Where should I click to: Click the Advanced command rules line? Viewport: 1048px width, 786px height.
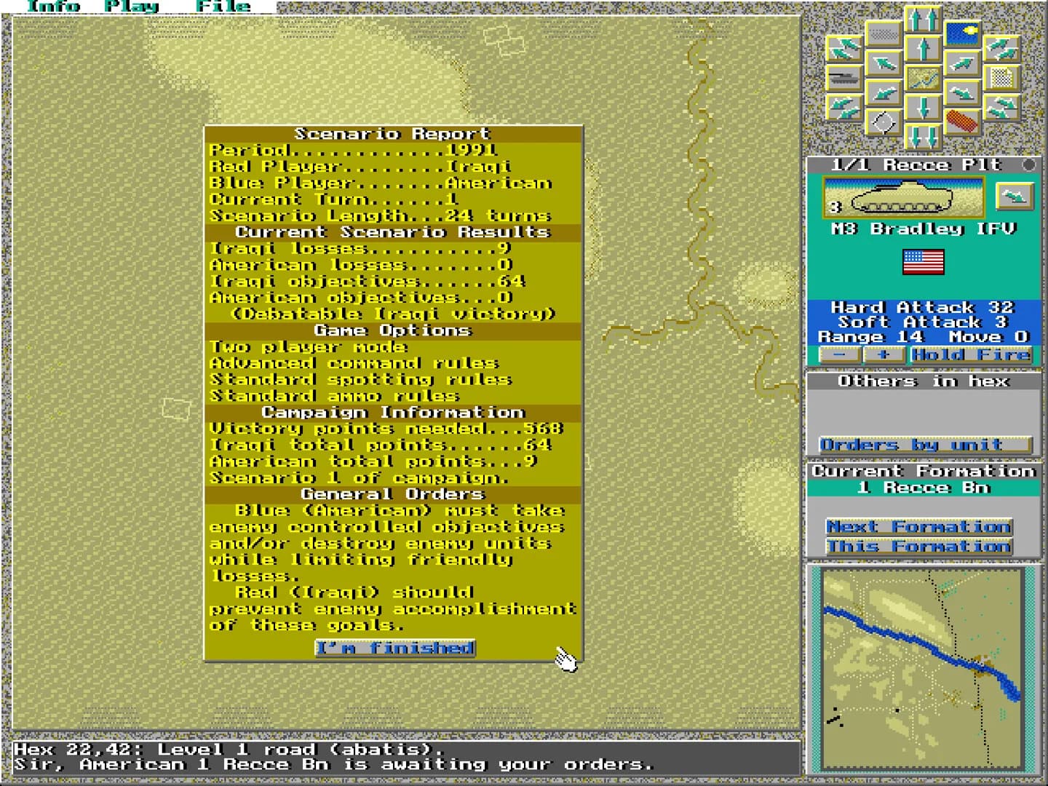click(354, 363)
